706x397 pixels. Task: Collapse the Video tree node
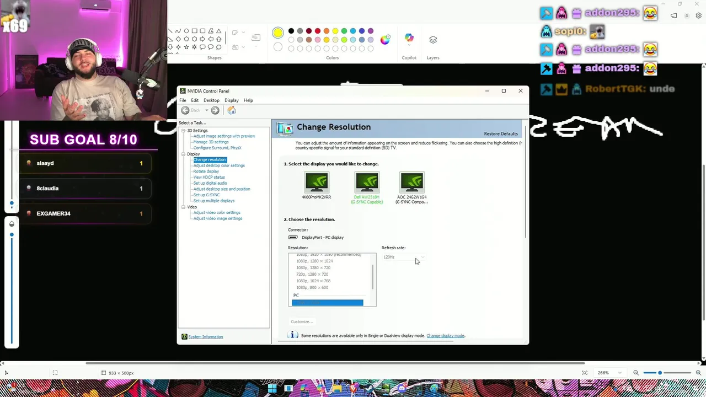click(x=183, y=207)
